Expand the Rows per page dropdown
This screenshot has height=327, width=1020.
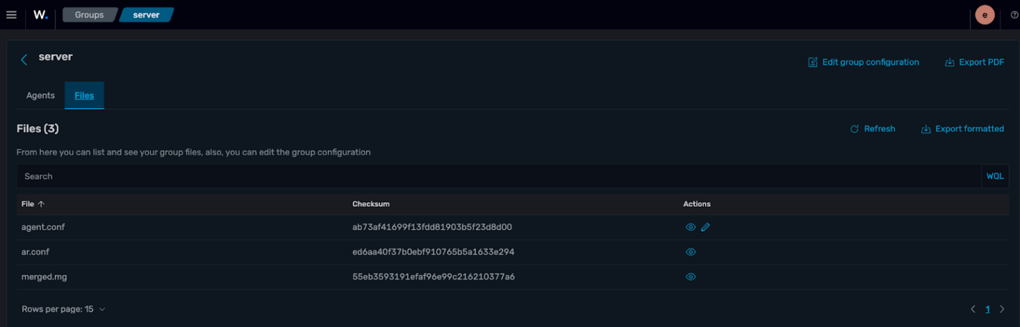(x=64, y=309)
